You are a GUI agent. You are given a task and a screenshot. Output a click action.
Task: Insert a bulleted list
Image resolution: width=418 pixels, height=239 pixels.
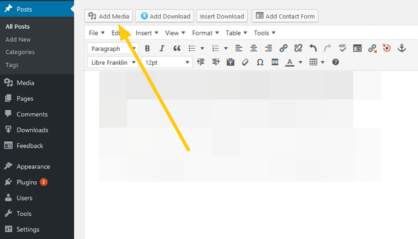pos(192,48)
